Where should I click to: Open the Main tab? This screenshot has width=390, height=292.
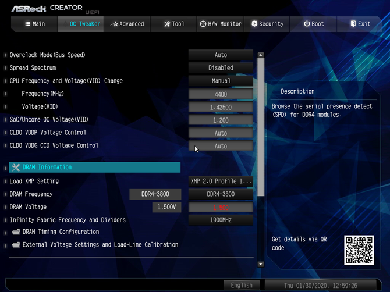pyautogui.click(x=35, y=24)
